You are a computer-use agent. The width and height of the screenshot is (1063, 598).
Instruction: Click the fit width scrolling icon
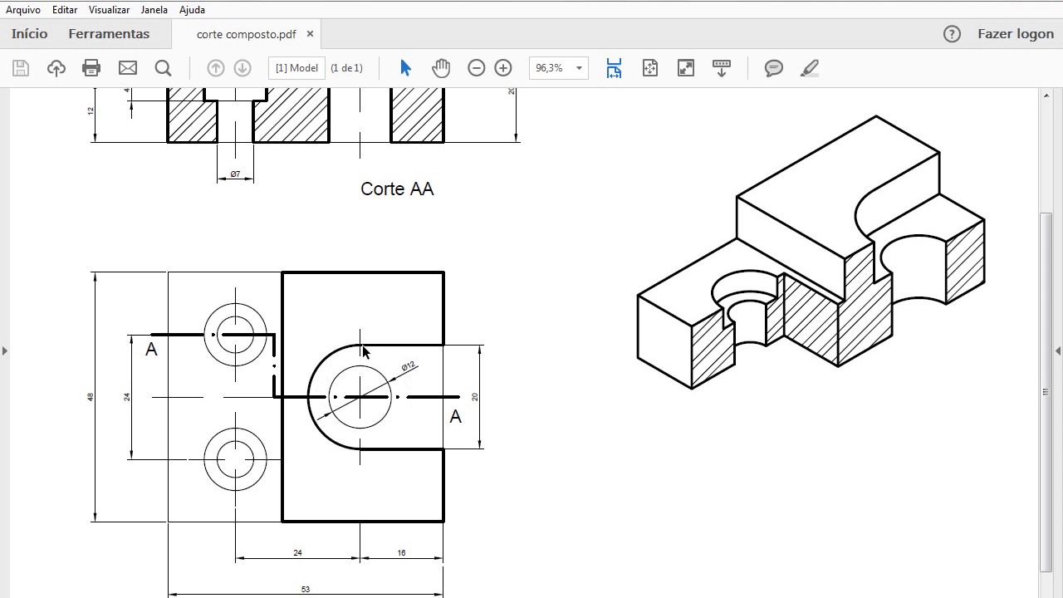click(614, 68)
